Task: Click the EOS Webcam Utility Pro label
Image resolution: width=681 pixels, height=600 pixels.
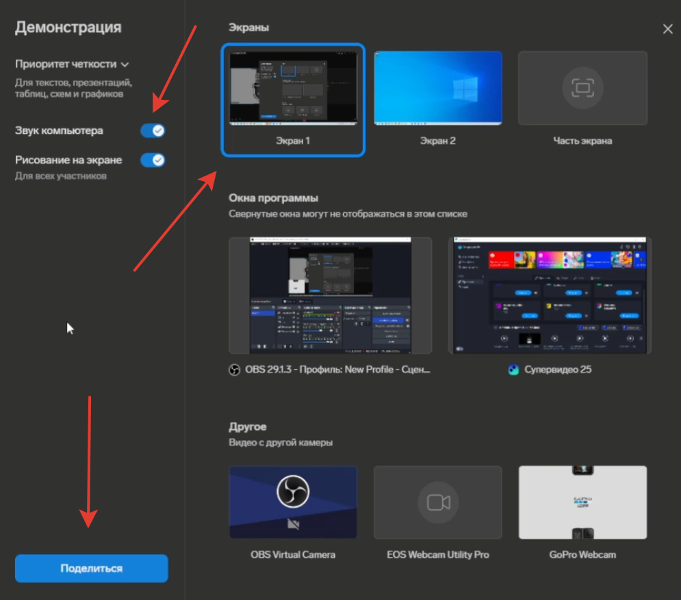Action: [438, 554]
